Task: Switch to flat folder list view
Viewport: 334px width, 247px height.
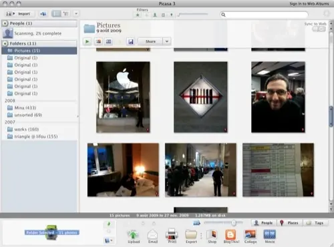Action: (x=56, y=14)
